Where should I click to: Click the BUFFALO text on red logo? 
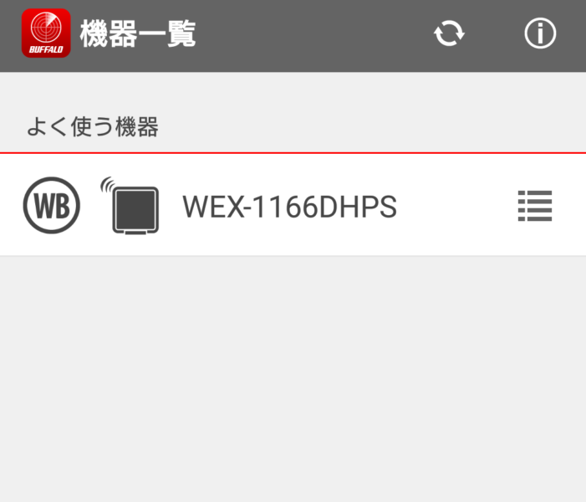46,49
